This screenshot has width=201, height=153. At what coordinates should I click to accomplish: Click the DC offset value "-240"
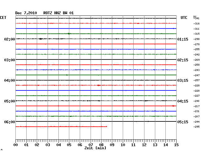(x=196, y=101)
